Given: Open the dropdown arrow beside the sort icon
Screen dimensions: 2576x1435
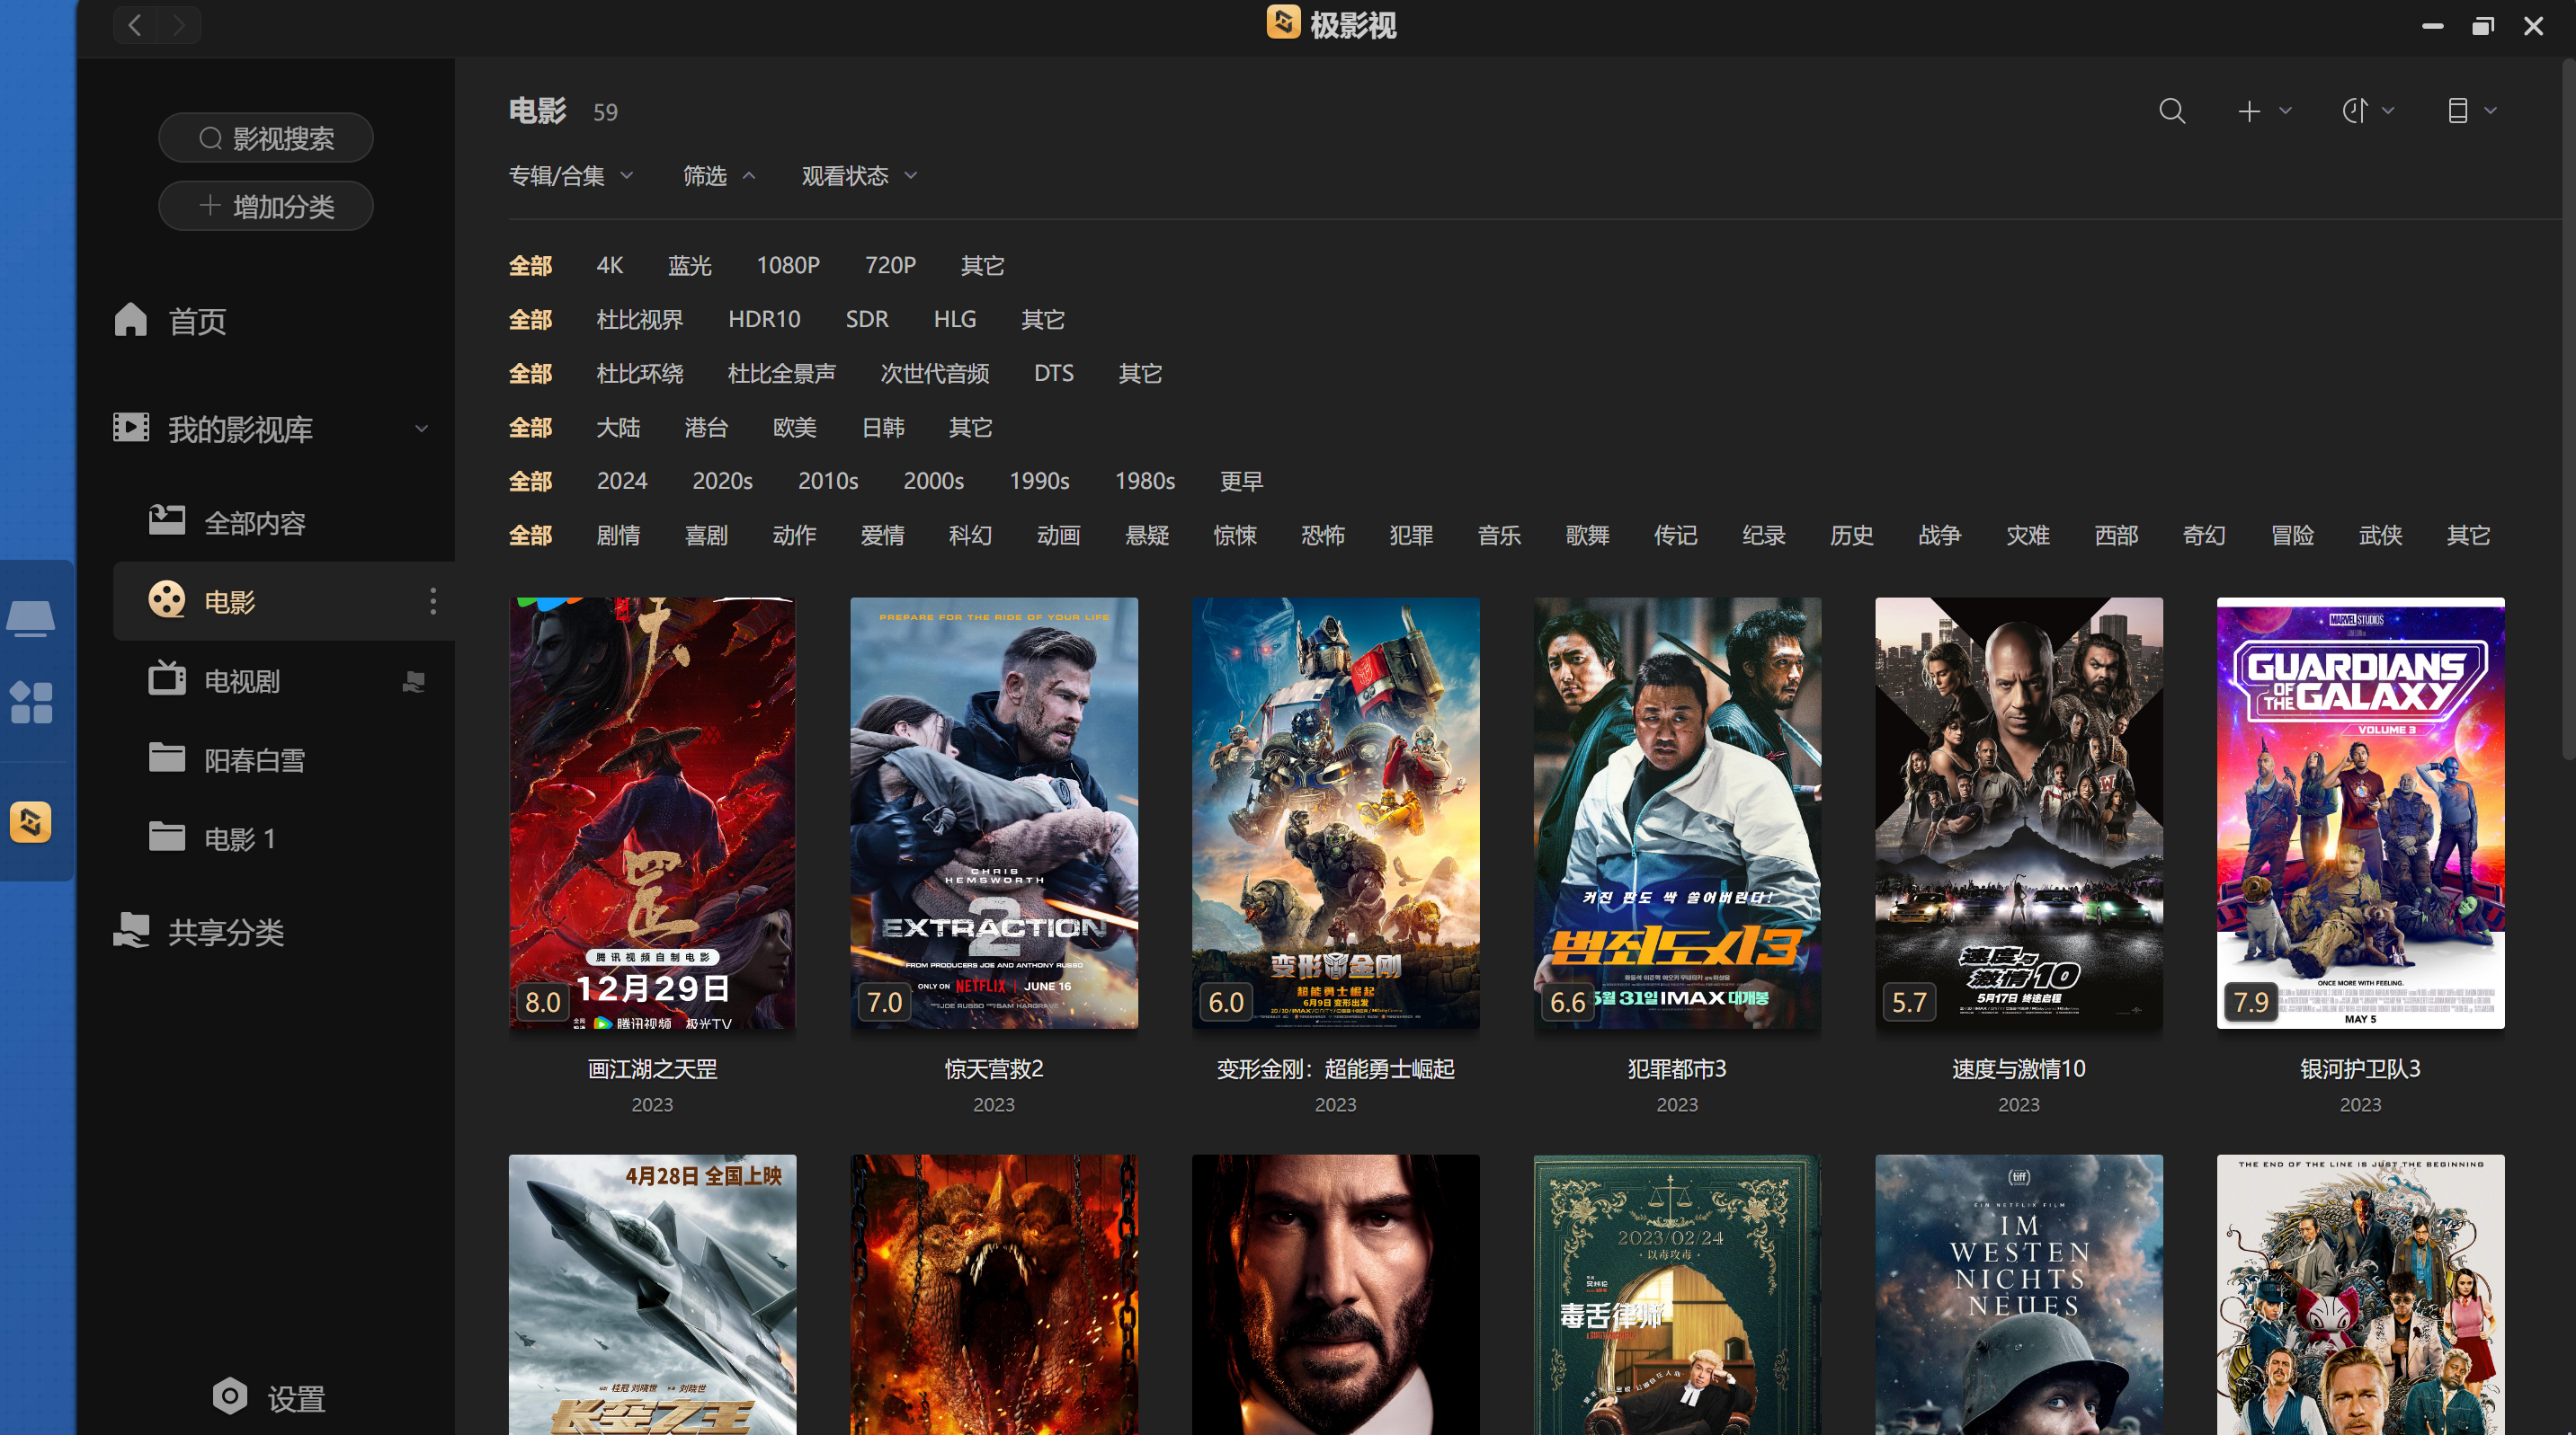Looking at the screenshot, I should coord(2389,111).
